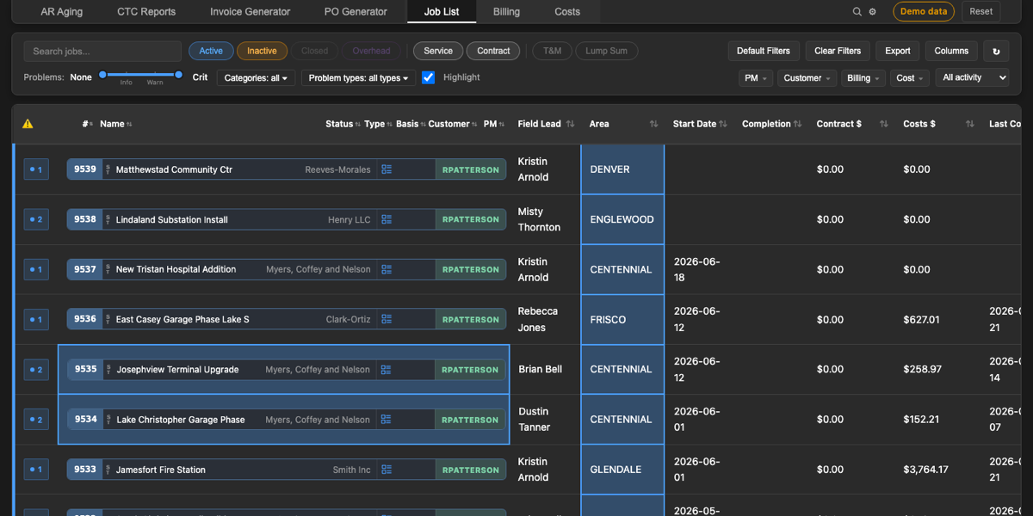1033x516 pixels.
Task: Toggle the Closed status filter
Action: pyautogui.click(x=314, y=51)
